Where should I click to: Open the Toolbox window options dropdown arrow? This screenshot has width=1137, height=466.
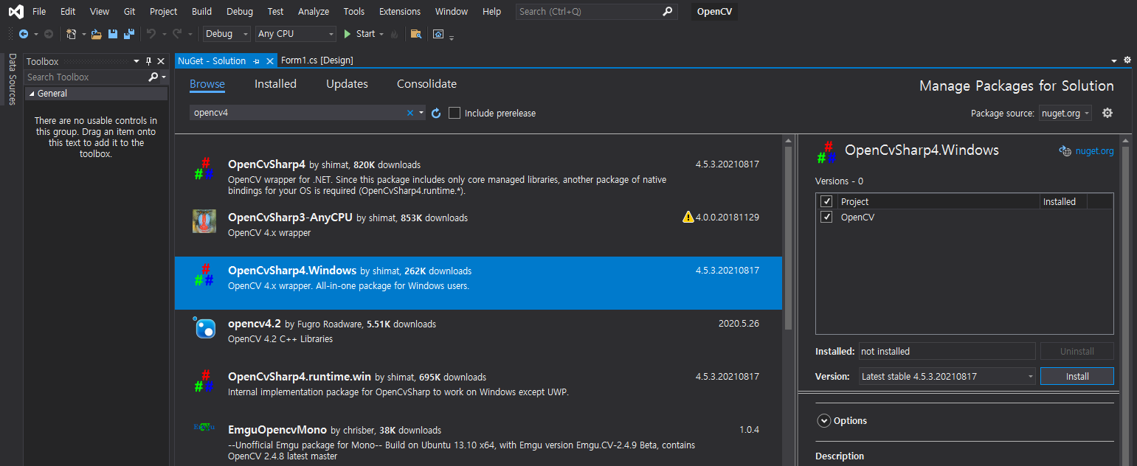(136, 61)
